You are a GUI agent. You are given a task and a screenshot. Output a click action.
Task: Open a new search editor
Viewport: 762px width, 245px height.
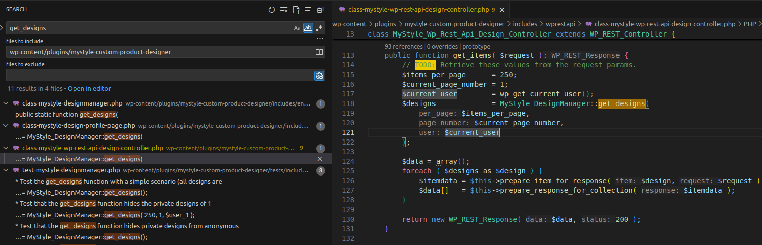(296, 10)
